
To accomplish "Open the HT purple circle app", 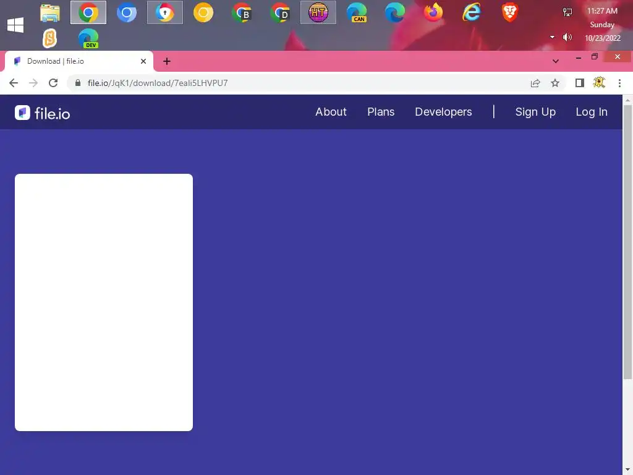I will 318,12.
